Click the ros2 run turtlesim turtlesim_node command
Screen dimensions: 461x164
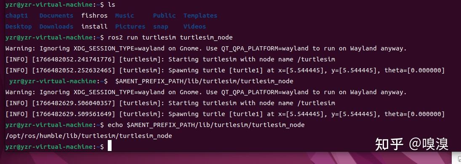tap(170, 37)
